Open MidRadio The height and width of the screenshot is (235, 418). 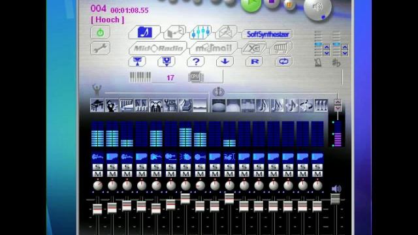(158, 48)
